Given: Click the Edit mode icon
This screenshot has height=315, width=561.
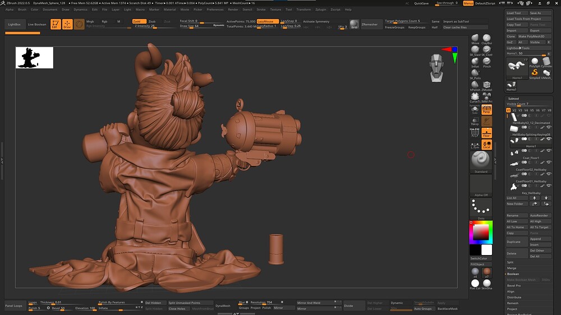Looking at the screenshot, I should (56, 24).
